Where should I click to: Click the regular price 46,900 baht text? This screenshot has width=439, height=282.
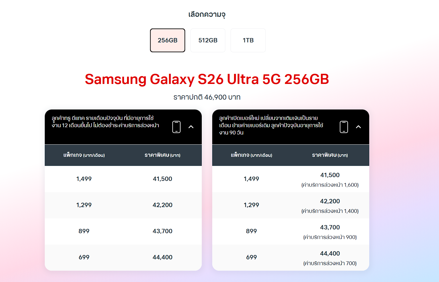[207, 97]
